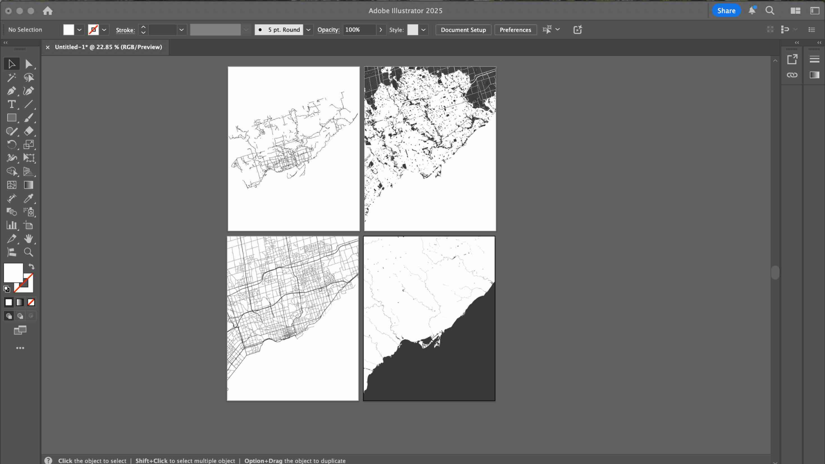
Task: Select the Eraser tool
Action: [x=29, y=131]
